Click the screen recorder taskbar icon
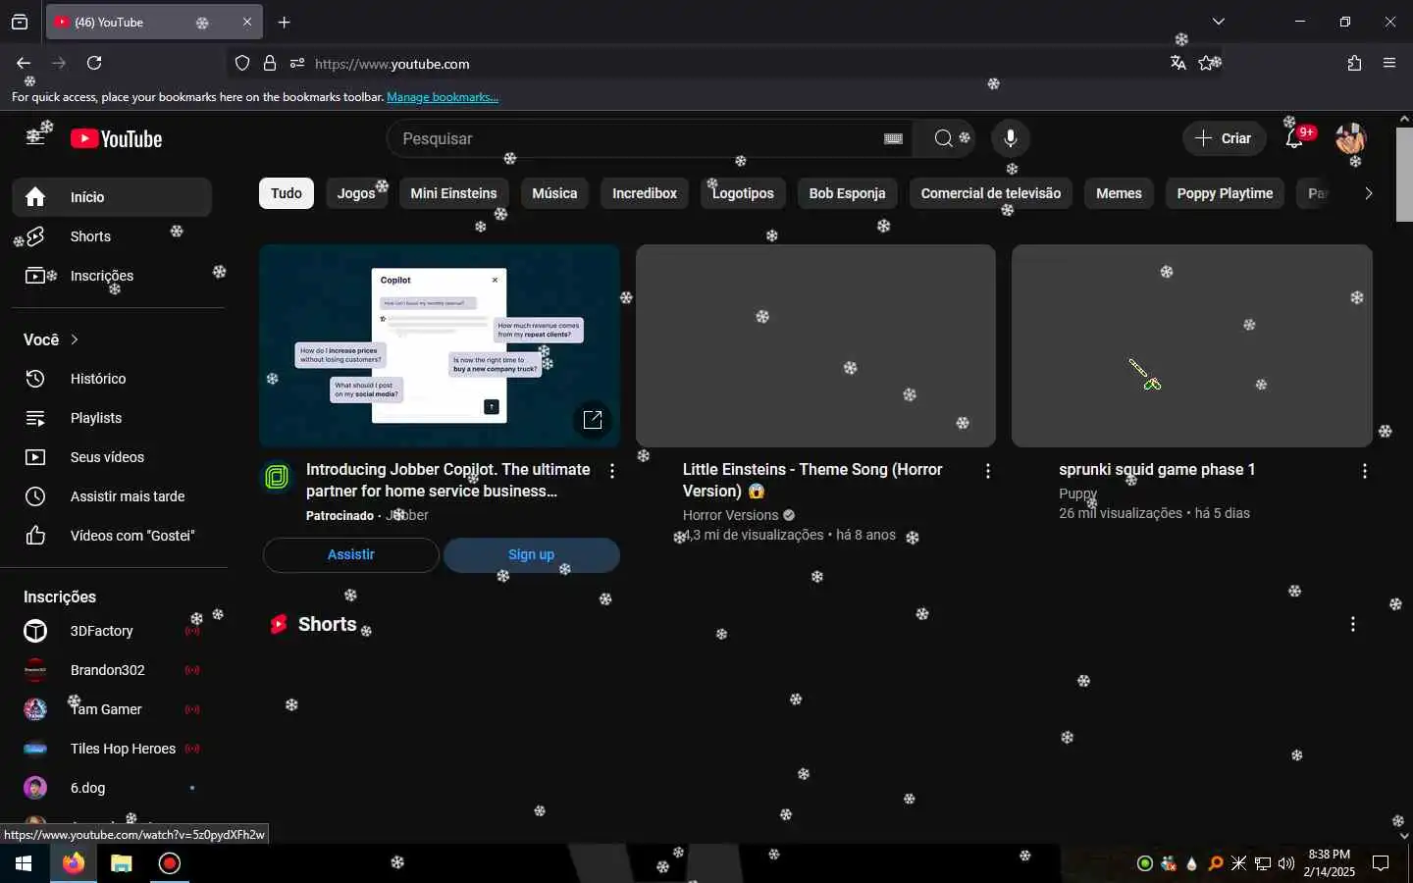1413x883 pixels. tap(170, 863)
